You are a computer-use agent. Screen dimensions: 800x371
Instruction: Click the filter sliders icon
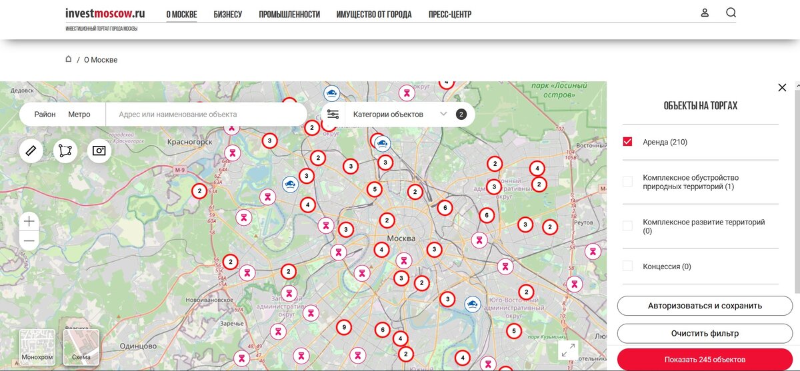(333, 114)
